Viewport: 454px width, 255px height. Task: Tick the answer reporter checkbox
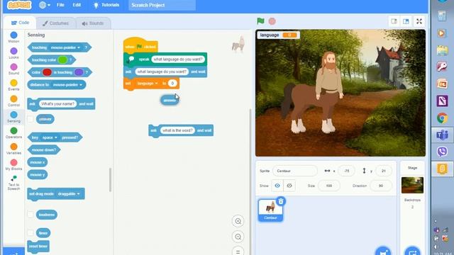[31, 119]
